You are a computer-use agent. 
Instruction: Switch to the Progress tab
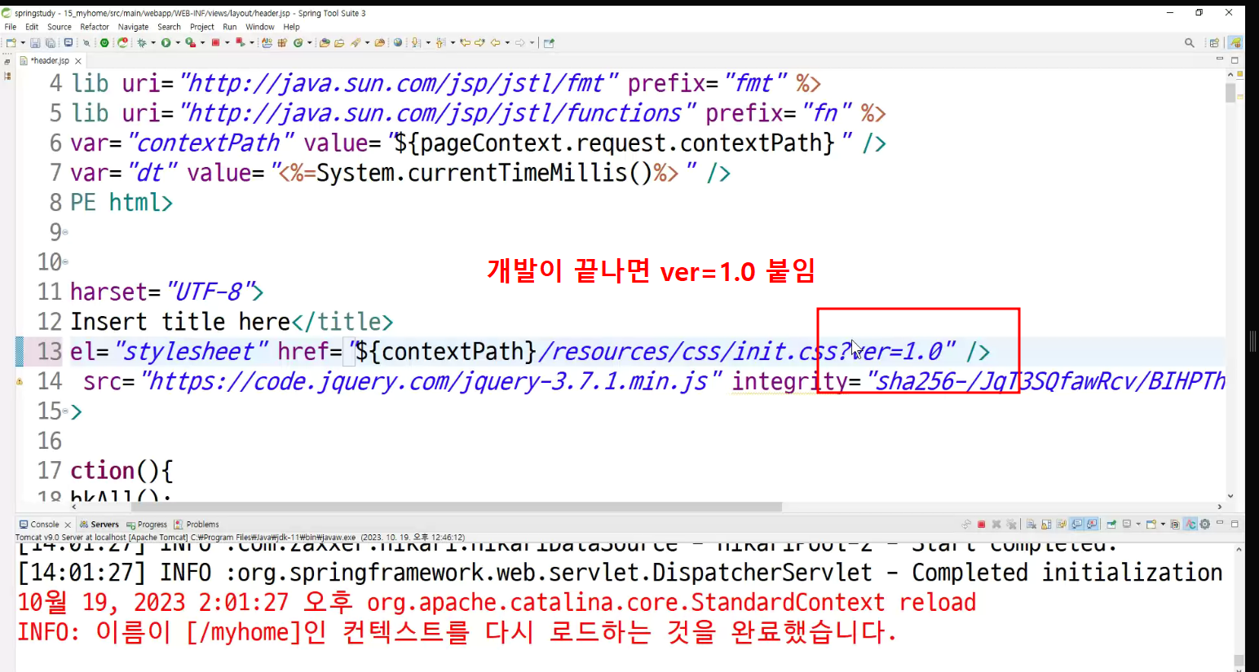(147, 525)
